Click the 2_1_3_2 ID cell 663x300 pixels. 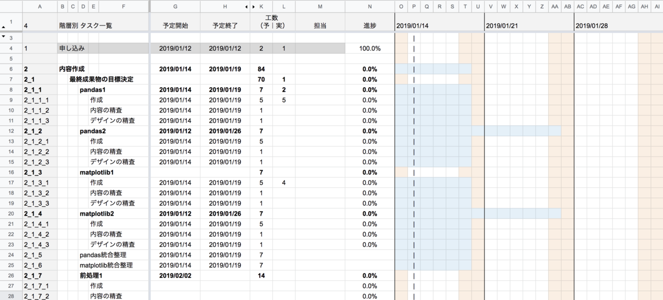(x=40, y=192)
